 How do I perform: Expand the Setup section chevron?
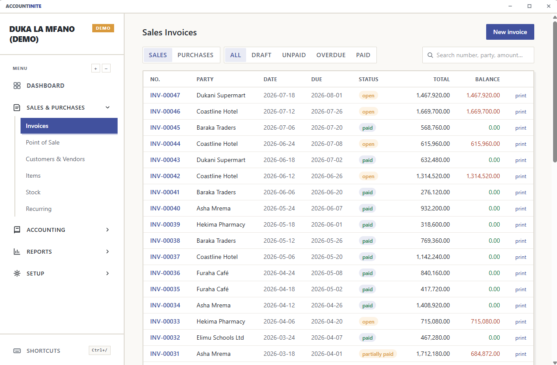pyautogui.click(x=108, y=273)
